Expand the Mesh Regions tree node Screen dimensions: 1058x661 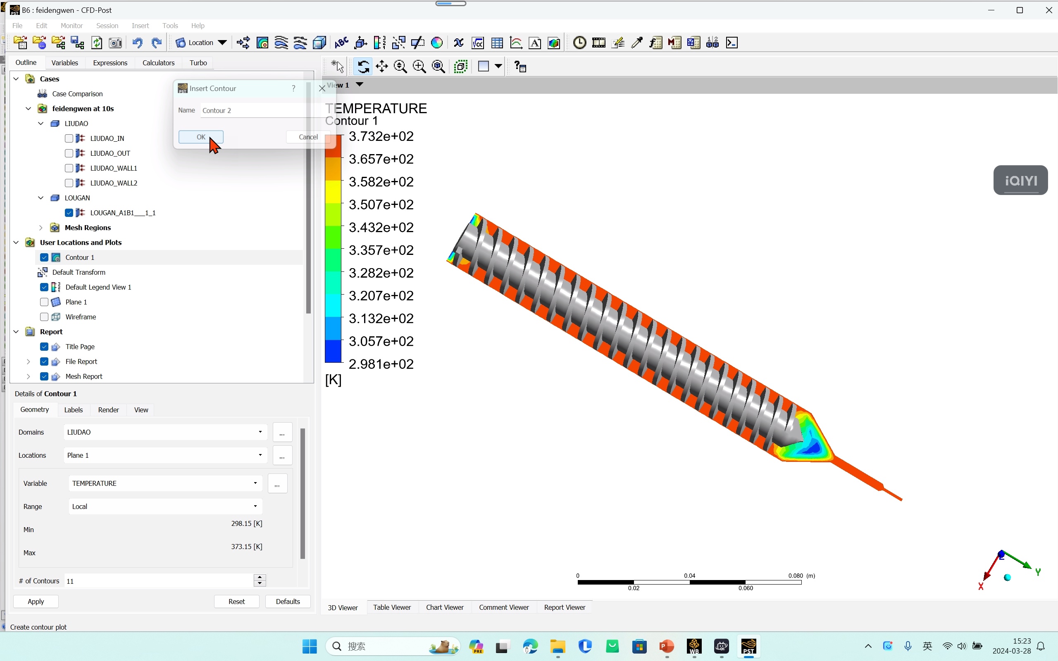[x=41, y=228]
